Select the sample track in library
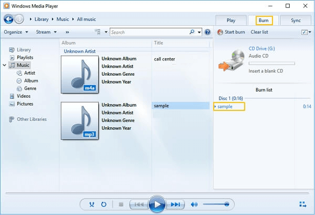This screenshot has width=315, height=215. click(181, 106)
